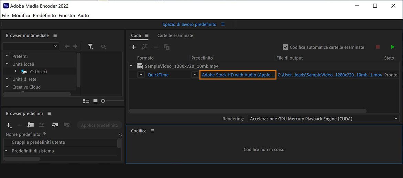Open the QuickTime format dropdown arrow
Screen dimensions: 403x178
141,75
